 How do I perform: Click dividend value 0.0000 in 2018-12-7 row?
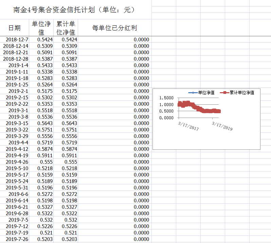[x=114, y=40]
